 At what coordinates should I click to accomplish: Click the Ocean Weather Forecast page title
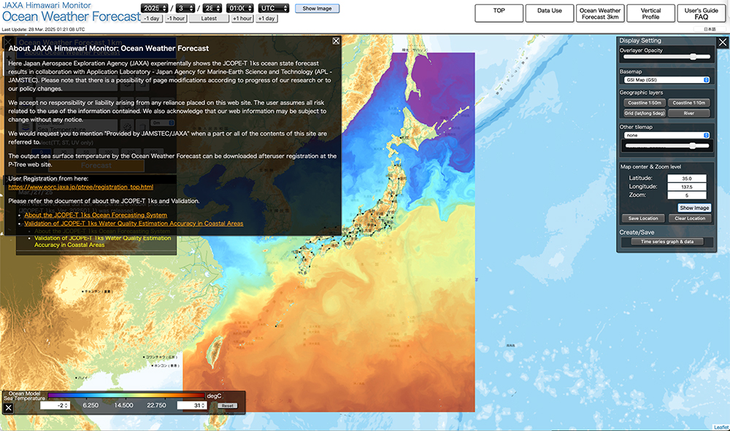point(72,17)
